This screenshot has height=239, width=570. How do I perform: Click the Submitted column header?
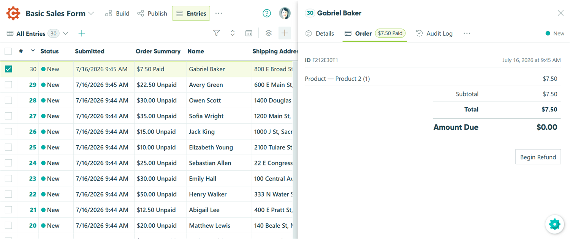pos(90,51)
